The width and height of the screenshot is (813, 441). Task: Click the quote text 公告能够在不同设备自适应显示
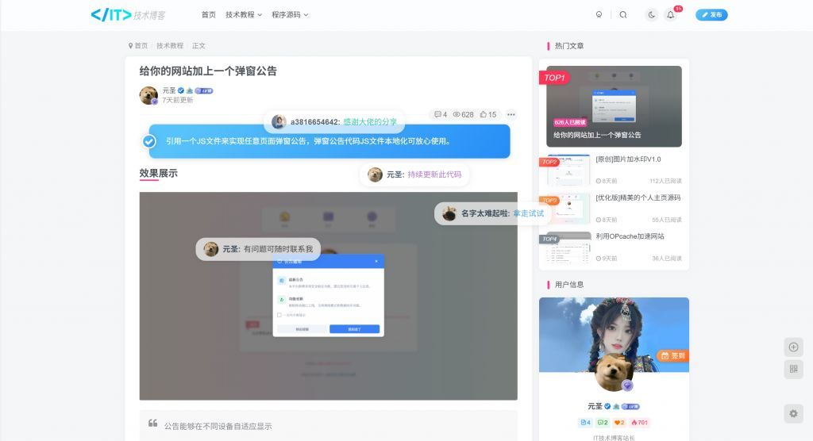[x=218, y=426]
